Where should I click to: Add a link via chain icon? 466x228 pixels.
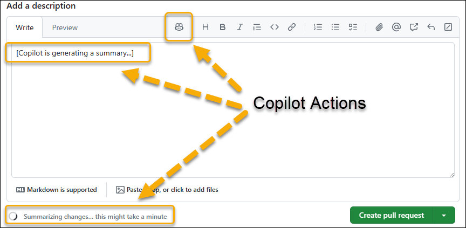(x=292, y=27)
